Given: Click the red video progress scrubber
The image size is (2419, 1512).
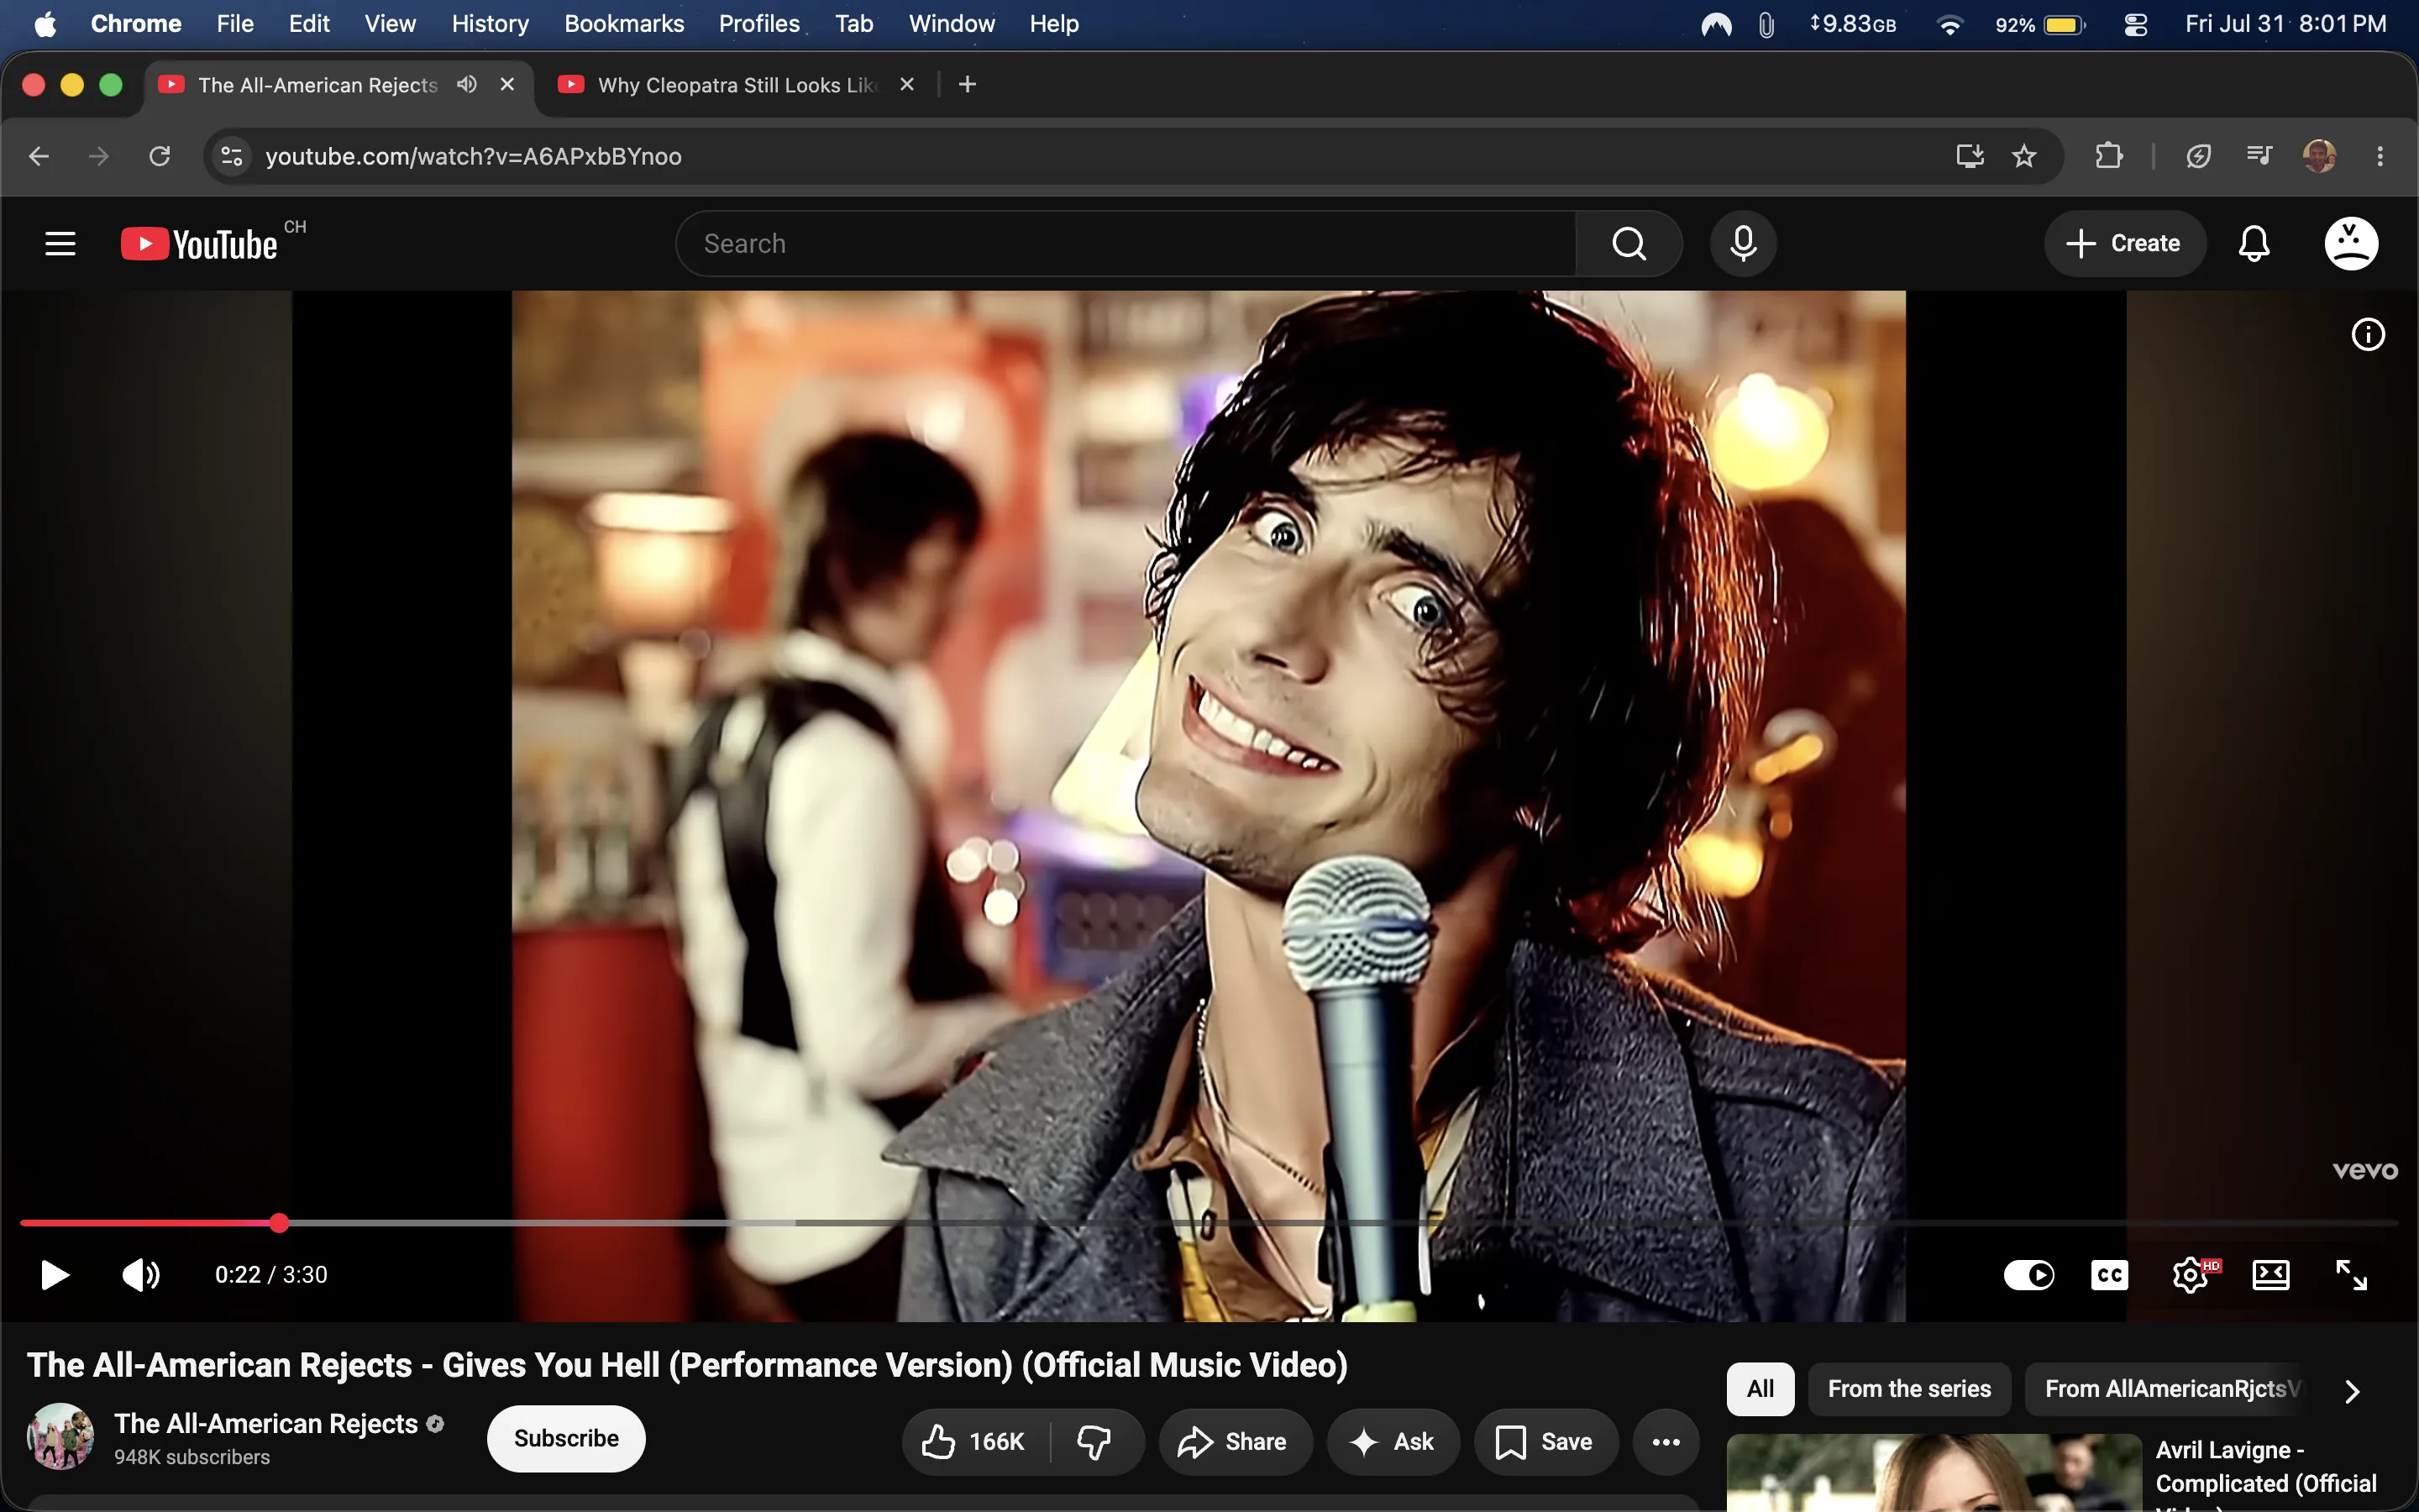Looking at the screenshot, I should click(x=279, y=1222).
